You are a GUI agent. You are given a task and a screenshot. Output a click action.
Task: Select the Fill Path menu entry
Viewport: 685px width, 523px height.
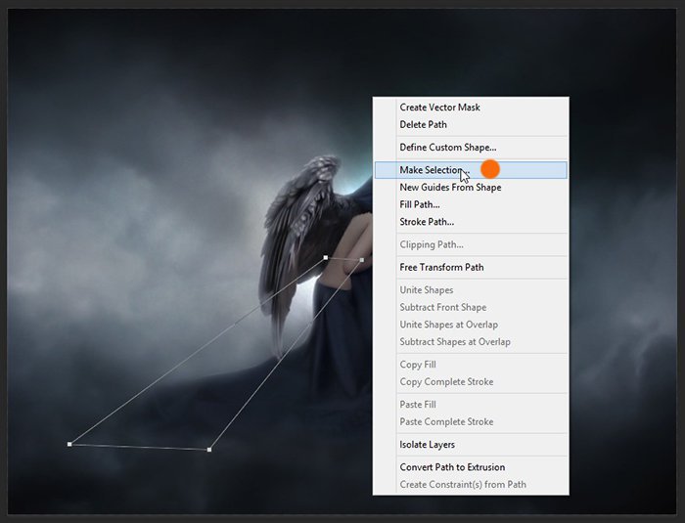419,204
